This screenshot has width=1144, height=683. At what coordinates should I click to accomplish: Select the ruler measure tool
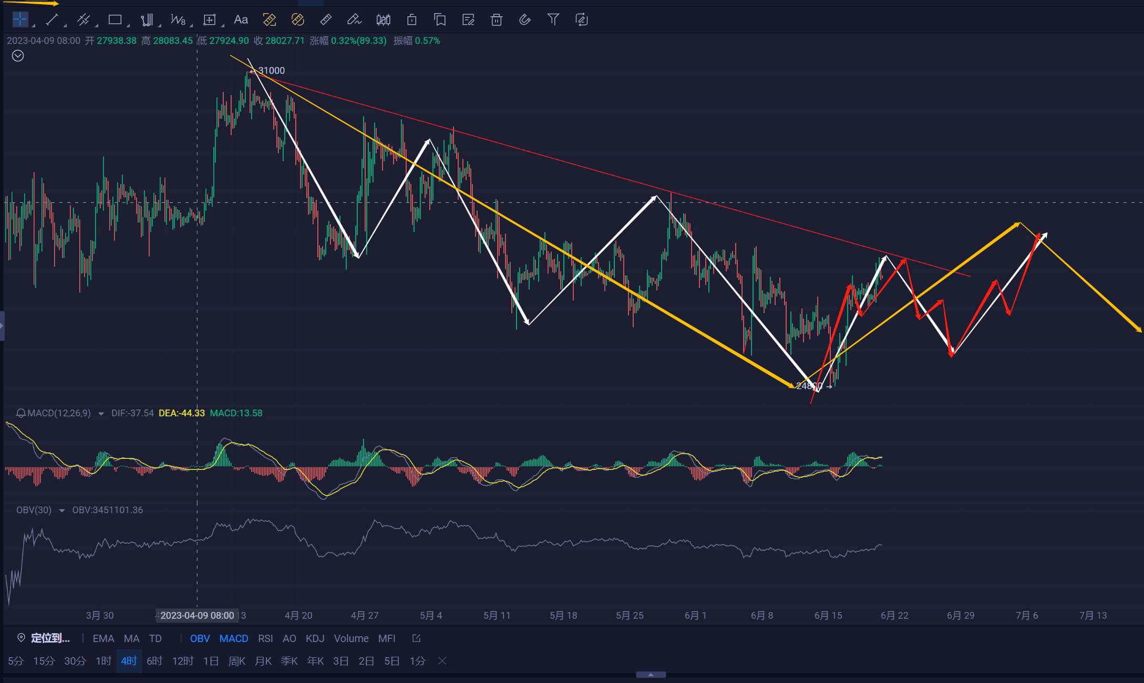[x=326, y=20]
